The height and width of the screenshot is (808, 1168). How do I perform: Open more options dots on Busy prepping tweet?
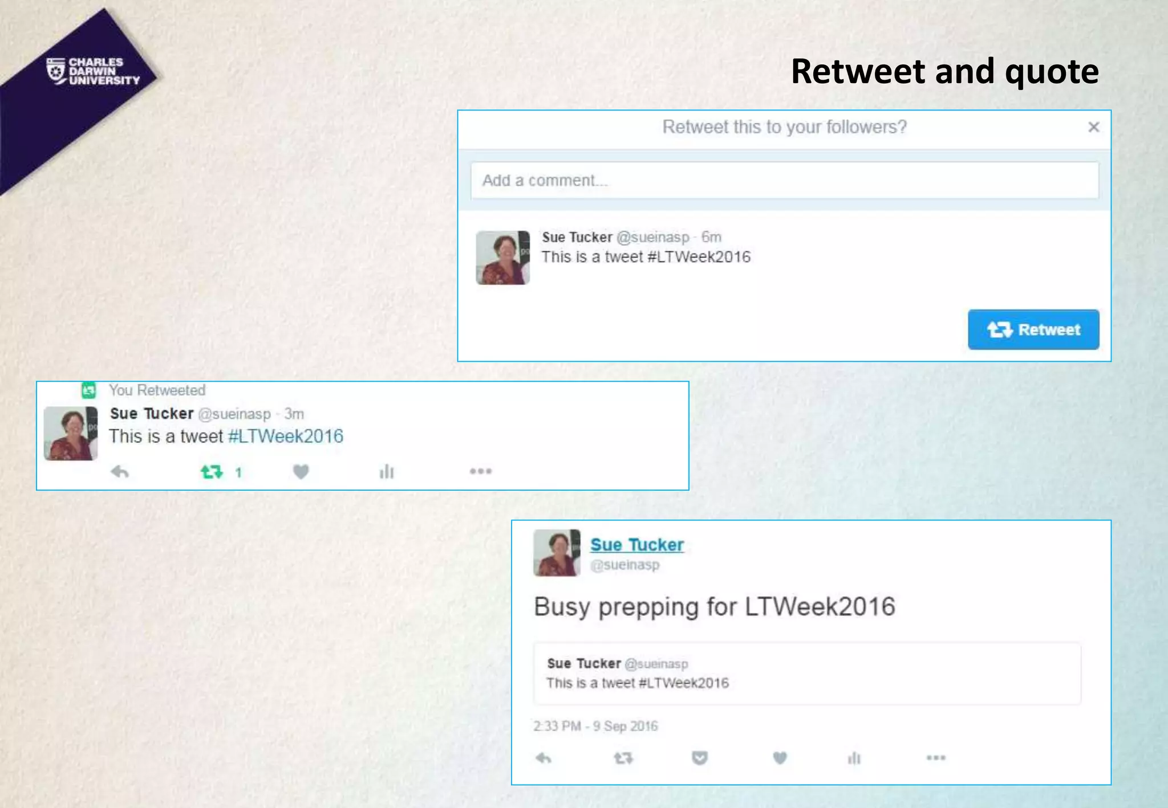coord(936,758)
